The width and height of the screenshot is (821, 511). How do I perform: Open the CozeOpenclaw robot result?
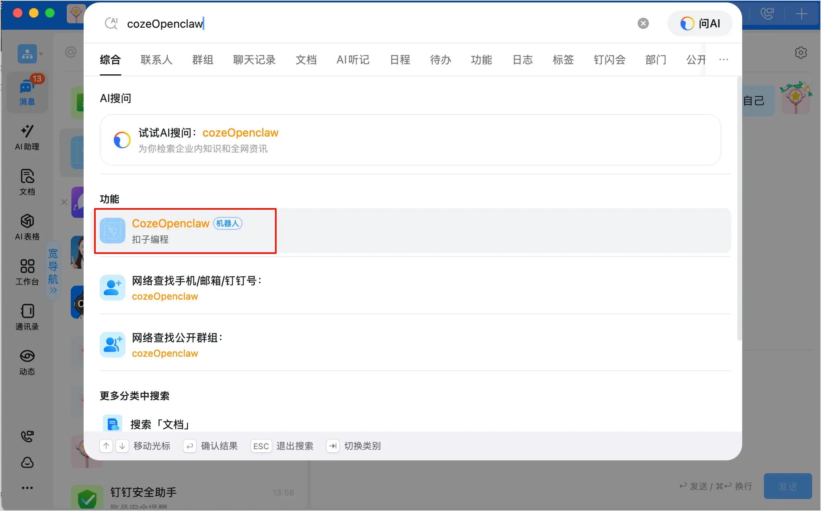click(x=413, y=231)
